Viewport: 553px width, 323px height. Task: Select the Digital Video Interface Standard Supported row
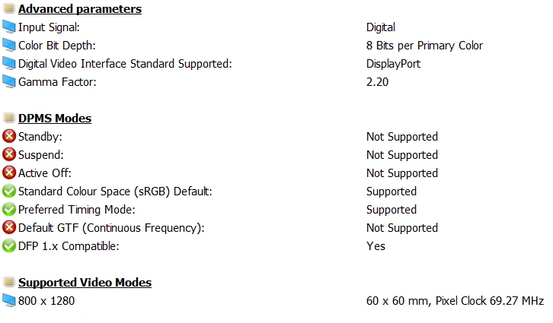point(276,64)
